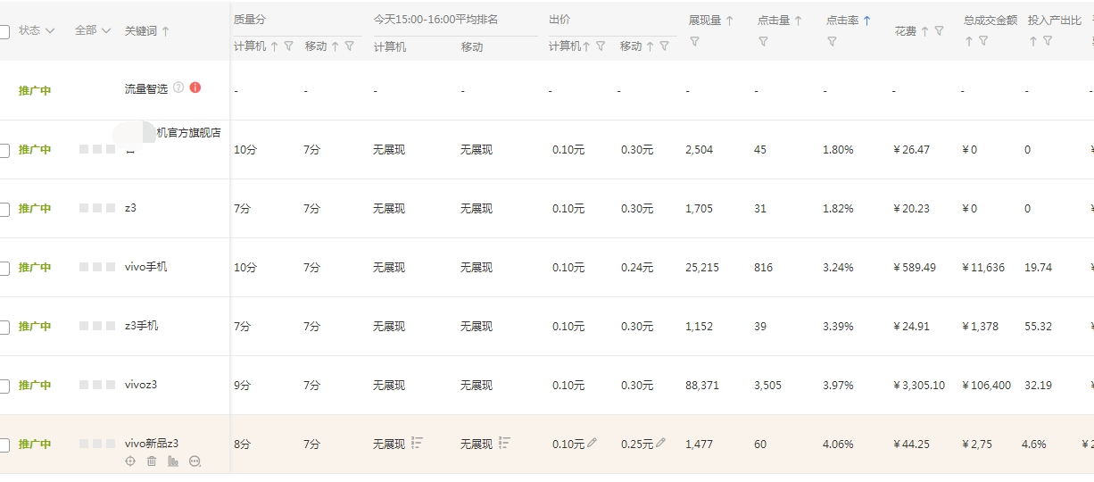Image resolution: width=1094 pixels, height=482 pixels.
Task: Check the vivoz3 keyword row checkbox
Action: [4, 386]
